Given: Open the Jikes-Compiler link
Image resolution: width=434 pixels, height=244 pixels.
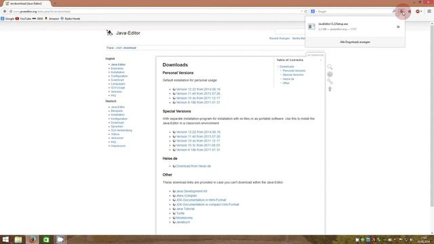Looking at the screenshot, I should coord(186,196).
